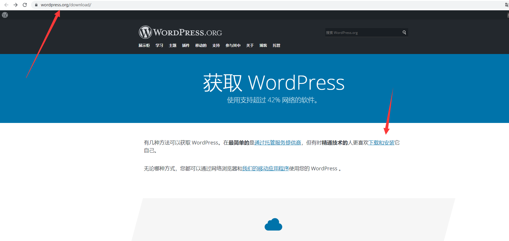Image resolution: width=509 pixels, height=241 pixels.
Task: Follow the 下载和安装 link
Action: [381, 143]
